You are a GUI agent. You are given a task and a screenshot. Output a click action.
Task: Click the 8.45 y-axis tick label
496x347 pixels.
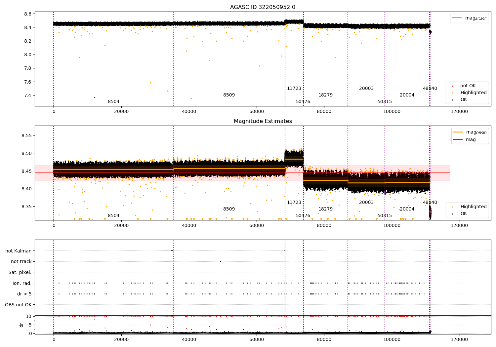[x=26, y=171]
